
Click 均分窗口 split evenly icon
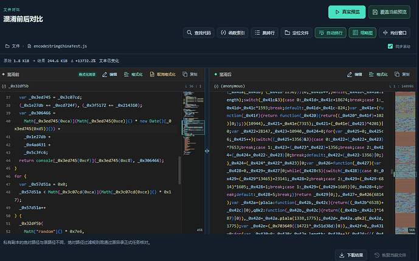[385, 33]
